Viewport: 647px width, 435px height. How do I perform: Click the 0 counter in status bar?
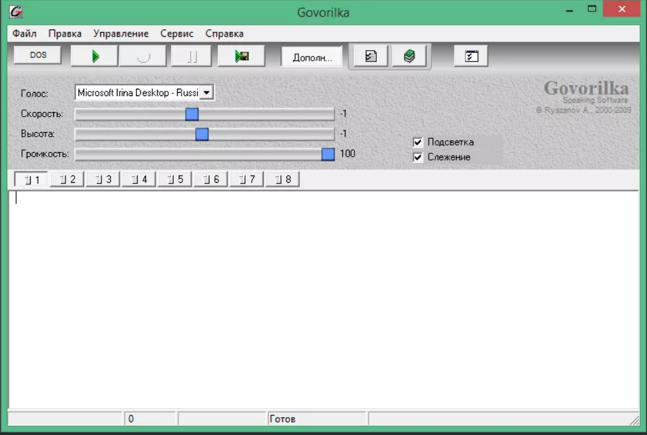131,419
